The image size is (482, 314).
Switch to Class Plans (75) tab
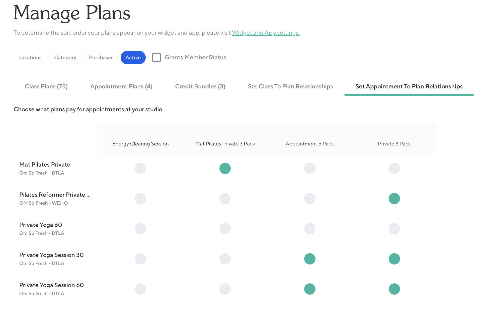[x=46, y=86]
